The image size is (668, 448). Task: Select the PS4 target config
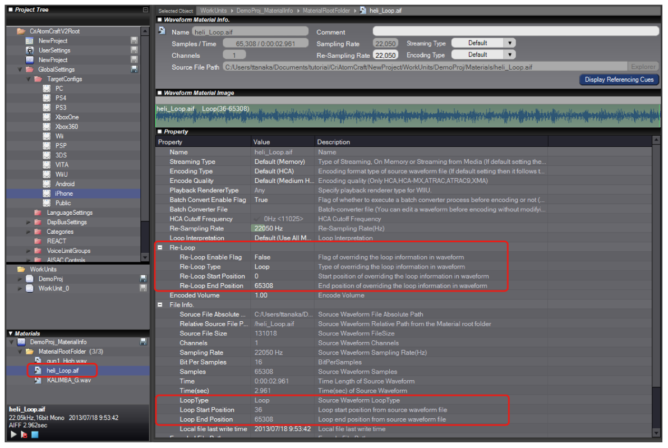61,98
